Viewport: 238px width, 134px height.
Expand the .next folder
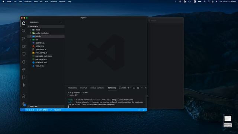[x=46, y=30]
